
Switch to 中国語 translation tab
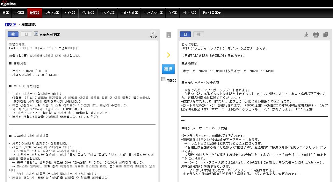pos(19,13)
